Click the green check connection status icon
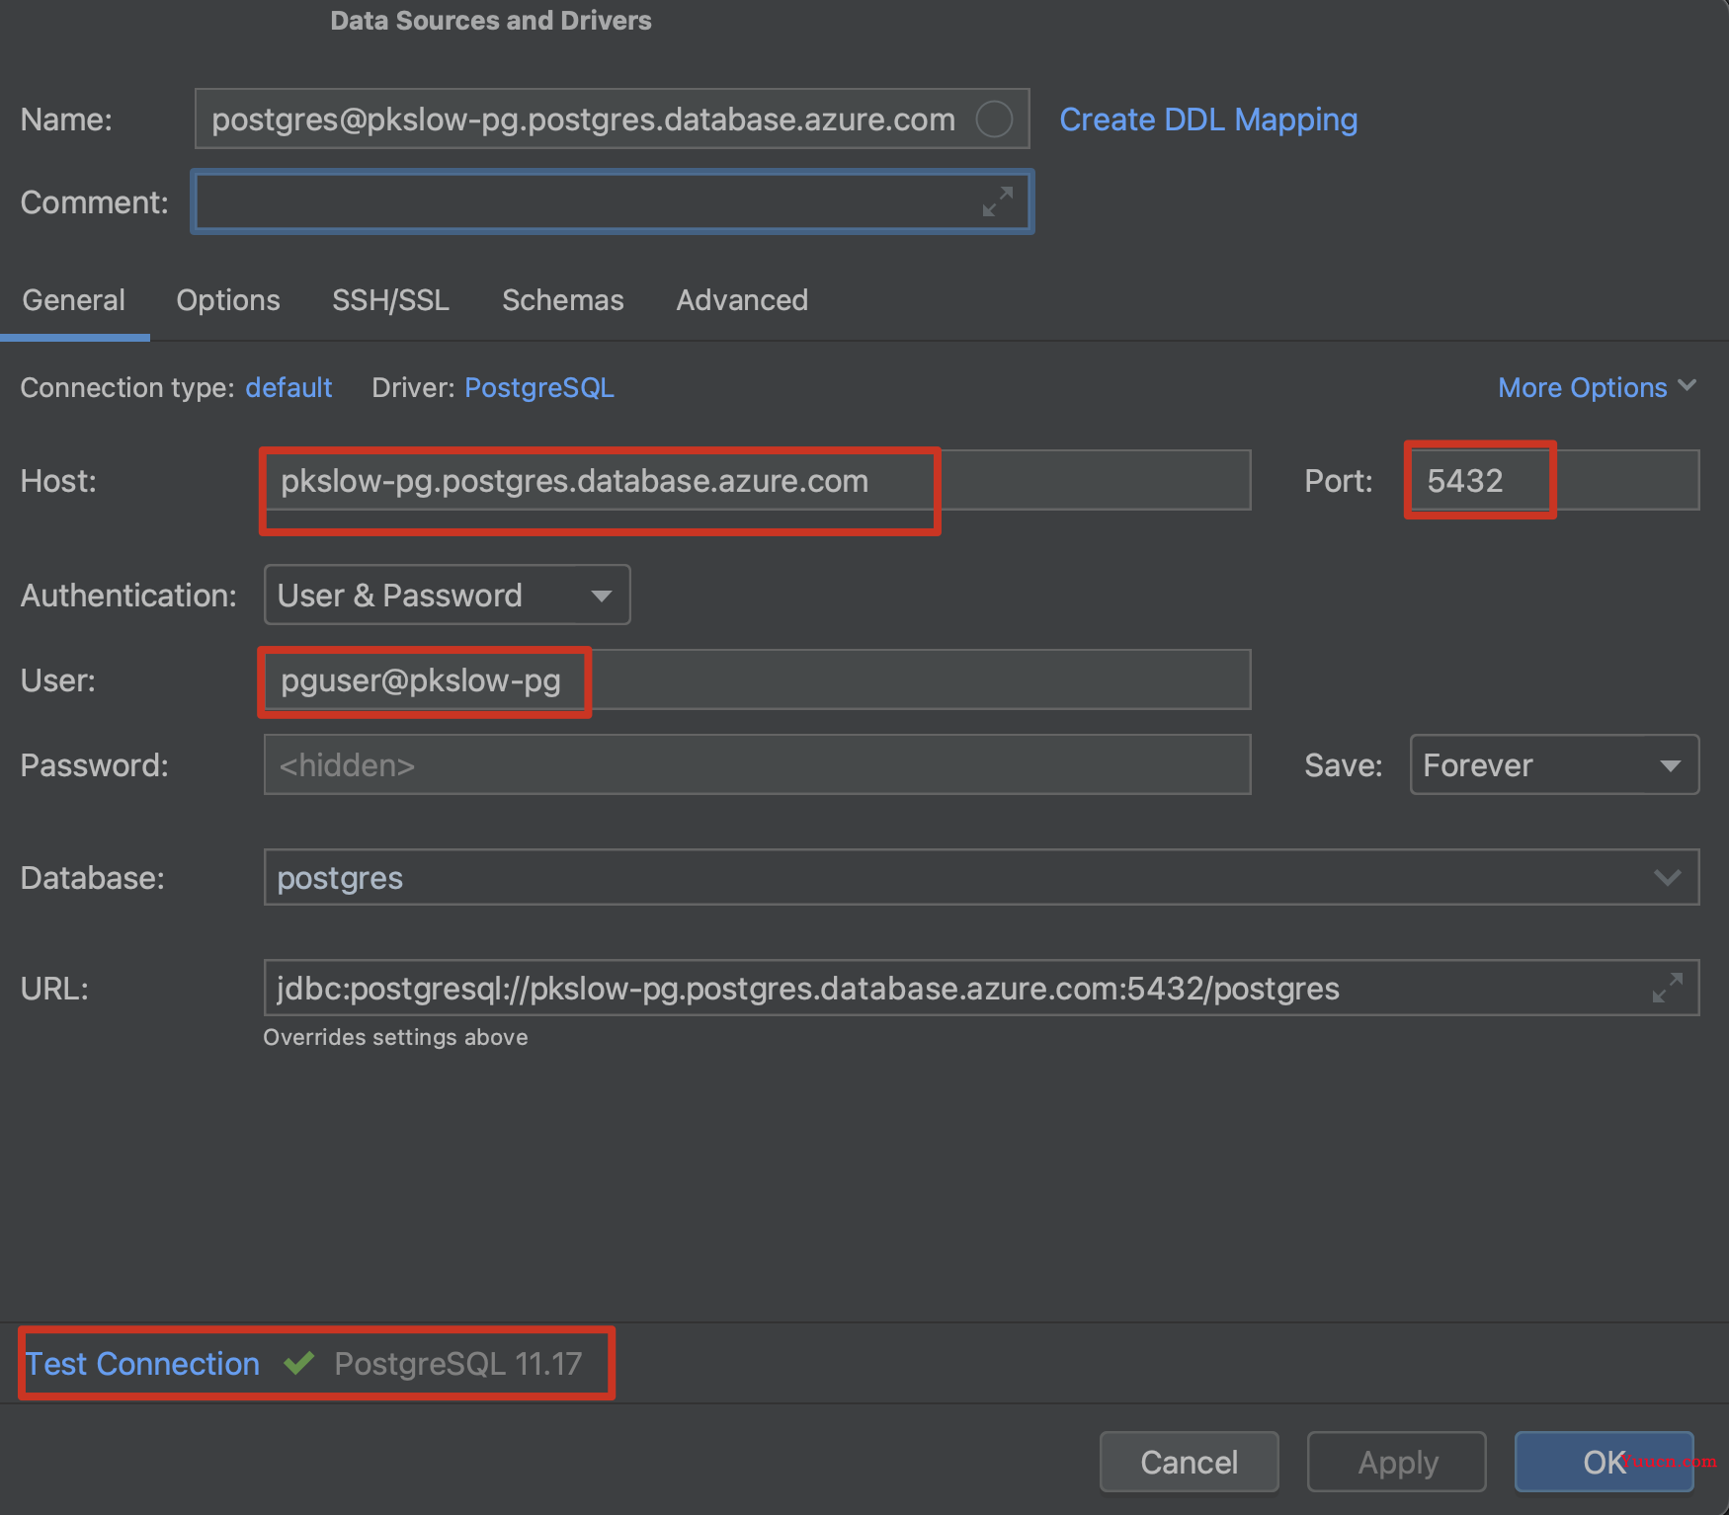Image resolution: width=1729 pixels, height=1515 pixels. [298, 1363]
